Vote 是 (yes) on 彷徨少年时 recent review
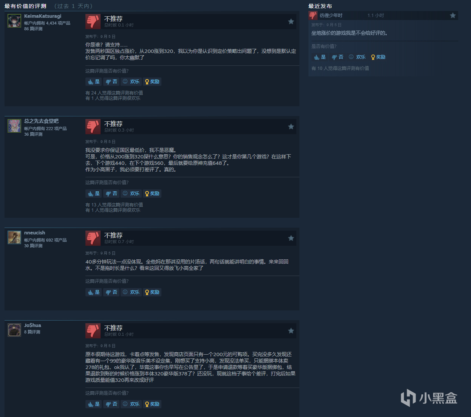The height and width of the screenshot is (417, 471). [x=320, y=57]
